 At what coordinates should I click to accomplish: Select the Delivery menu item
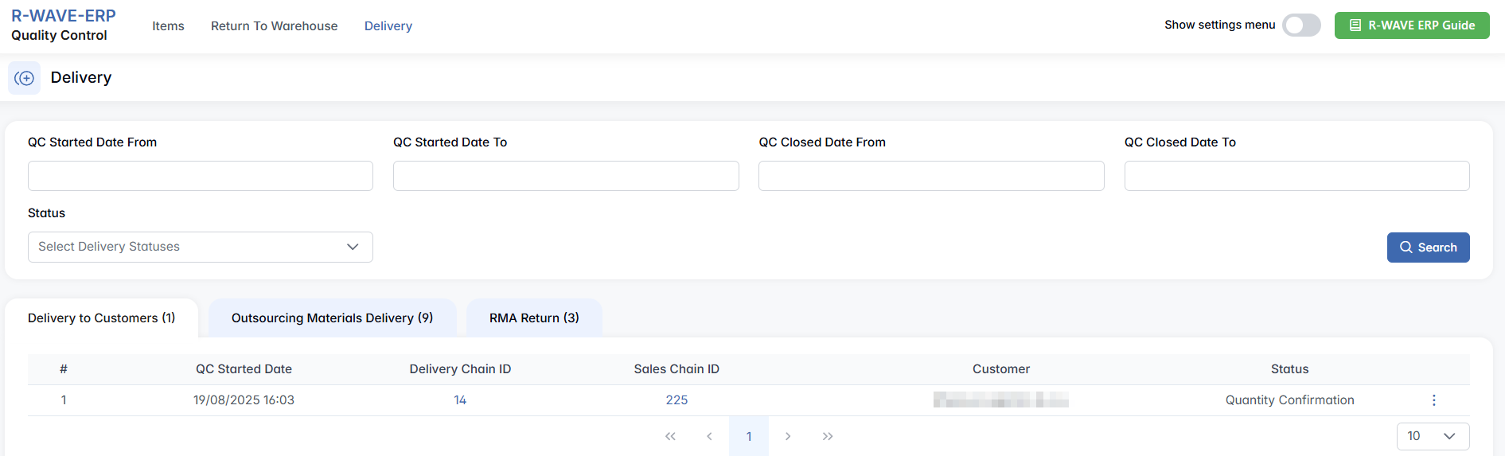[x=388, y=26]
